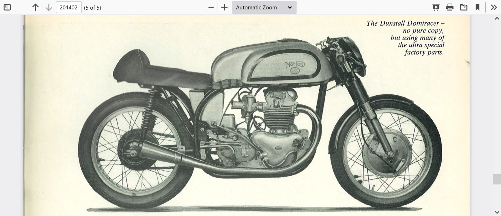Click the next page arrow
The height and width of the screenshot is (216, 501).
coord(49,7)
